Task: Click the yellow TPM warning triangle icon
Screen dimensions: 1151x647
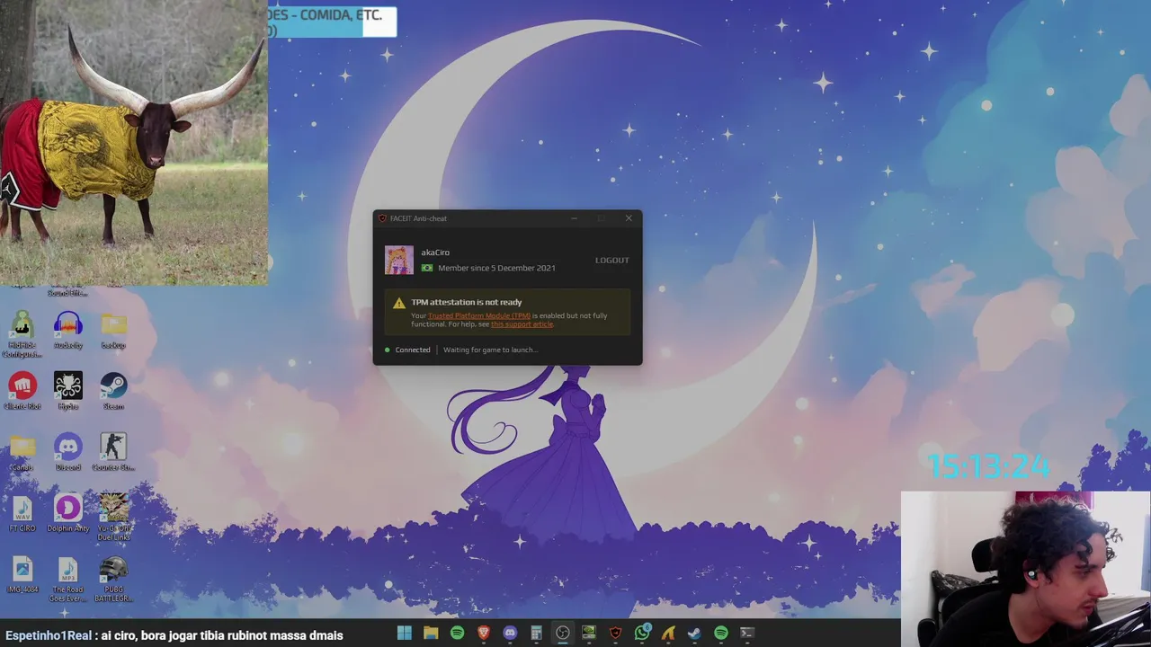Action: pos(399,303)
